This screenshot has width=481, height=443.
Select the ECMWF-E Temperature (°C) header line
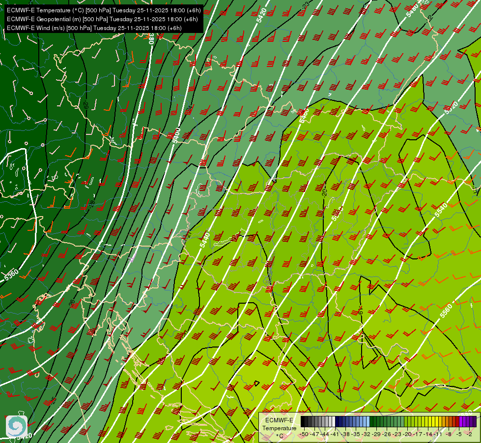pos(104,10)
